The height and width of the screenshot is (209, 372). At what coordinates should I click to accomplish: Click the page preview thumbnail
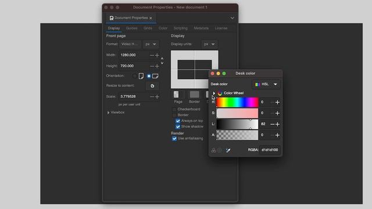(195, 70)
